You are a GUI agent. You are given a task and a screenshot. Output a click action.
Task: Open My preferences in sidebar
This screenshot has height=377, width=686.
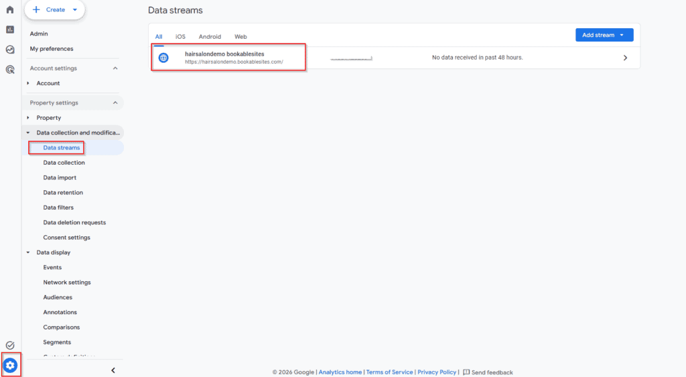point(52,48)
